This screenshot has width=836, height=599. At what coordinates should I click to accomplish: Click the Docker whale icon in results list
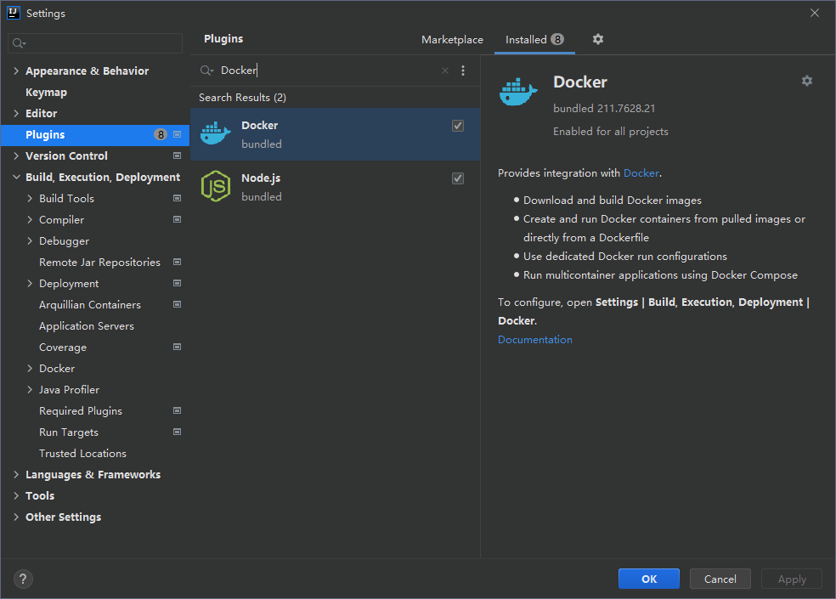point(216,133)
